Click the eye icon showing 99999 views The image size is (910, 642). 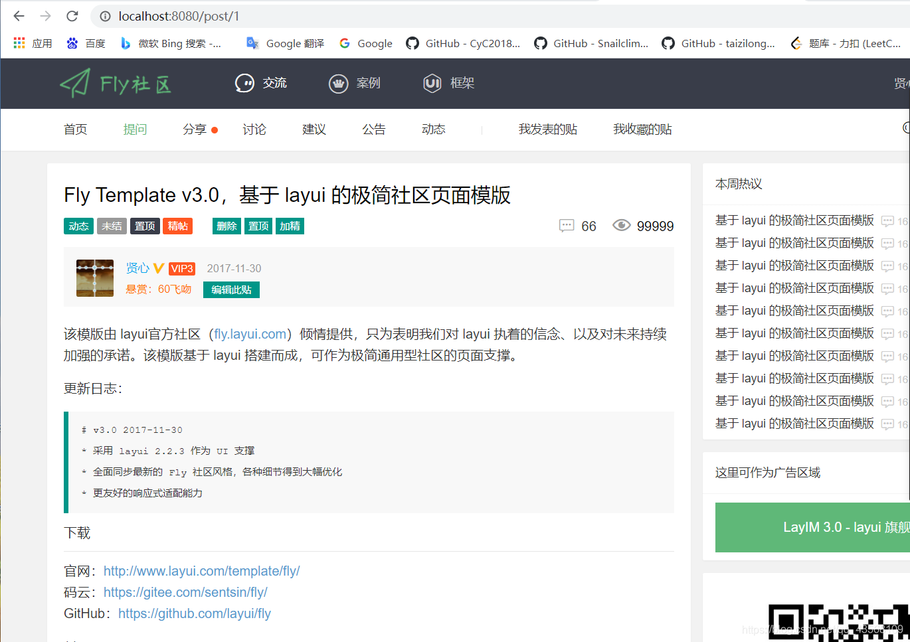pos(622,225)
